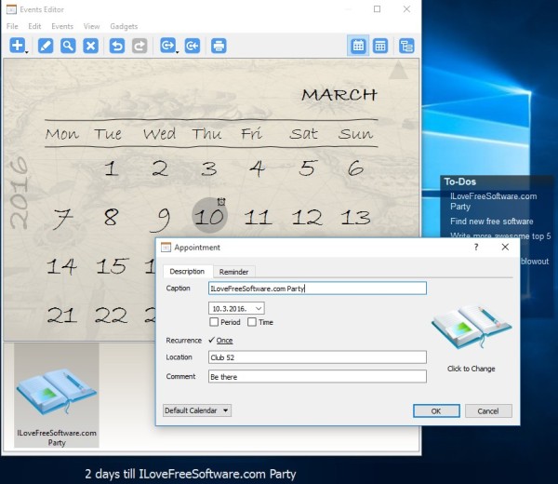Switch to the month calendar view icon

pyautogui.click(x=358, y=46)
